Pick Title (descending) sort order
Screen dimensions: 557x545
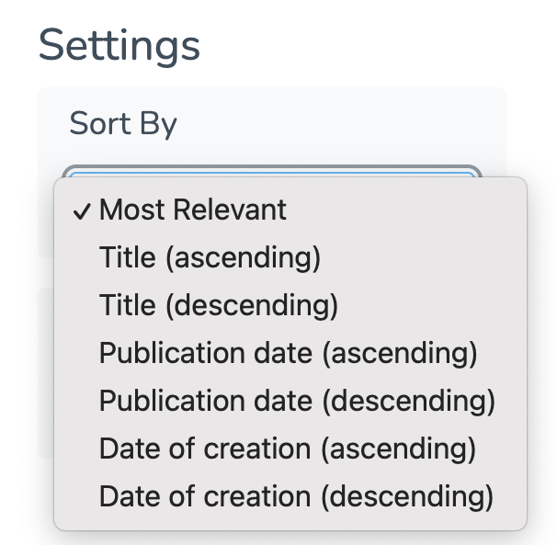pyautogui.click(x=219, y=306)
